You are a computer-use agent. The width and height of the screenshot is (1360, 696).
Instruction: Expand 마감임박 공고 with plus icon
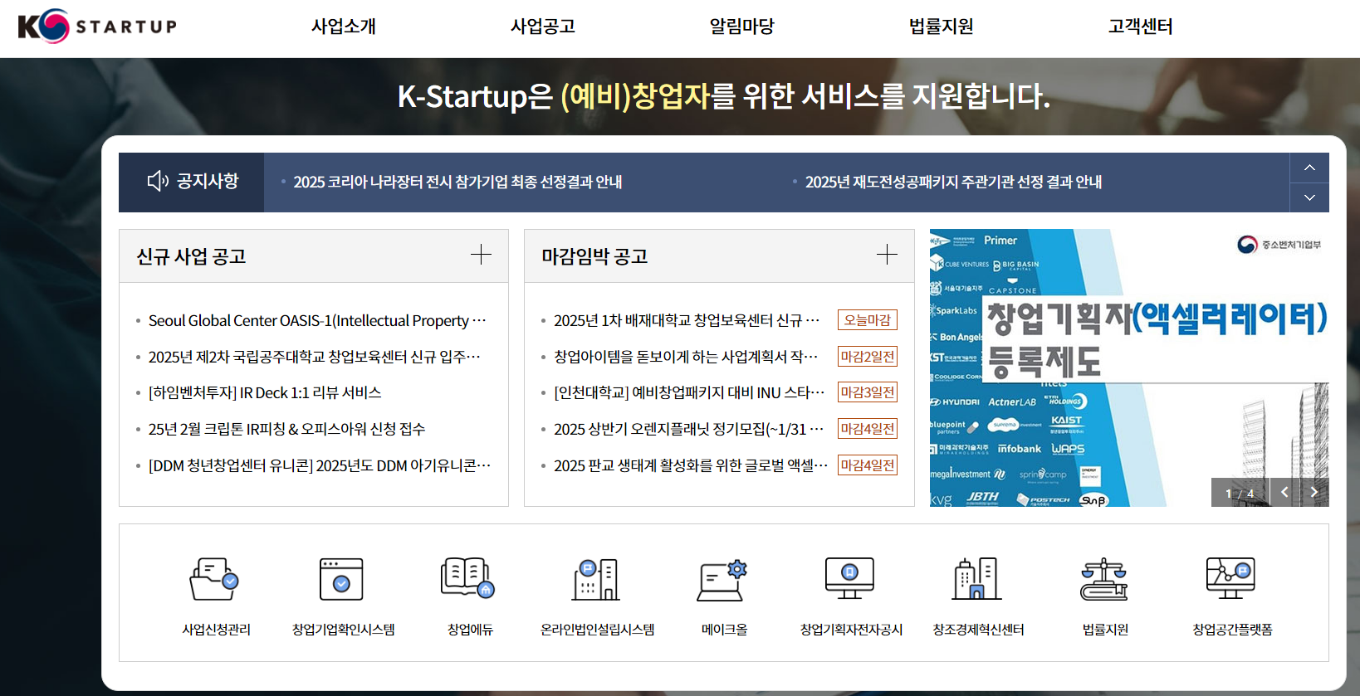click(x=887, y=255)
